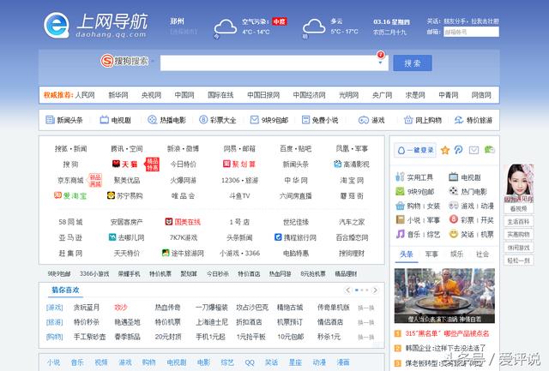
Task: Click today's cloudy weather icon
Action: (x=225, y=27)
